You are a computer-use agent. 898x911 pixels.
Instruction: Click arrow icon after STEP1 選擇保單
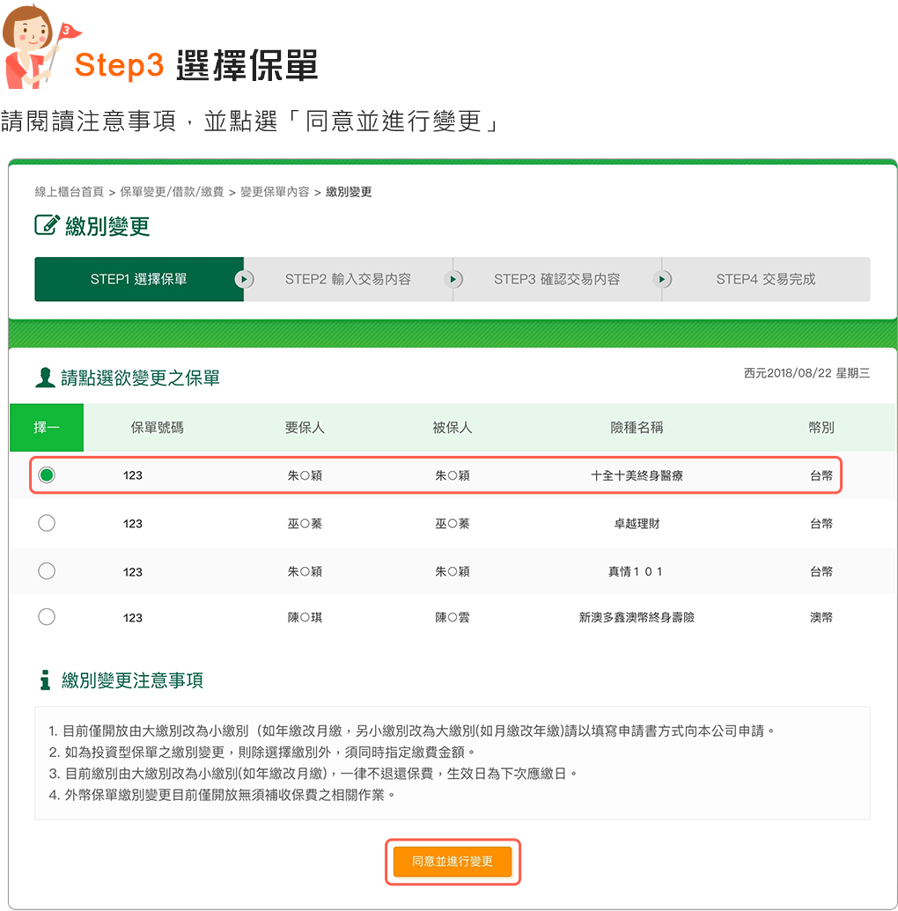(x=244, y=279)
